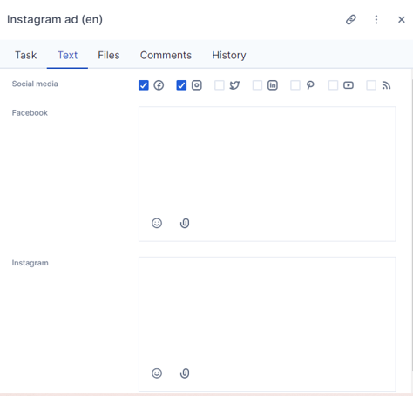This screenshot has height=396, width=413.
Task: Uncheck the Facebook social media checkbox
Action: pyautogui.click(x=144, y=85)
